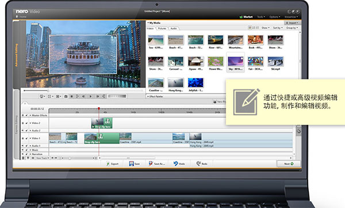This screenshot has width=345, height=208.
Task: Open the full screen options dropdown
Action: 51,96
